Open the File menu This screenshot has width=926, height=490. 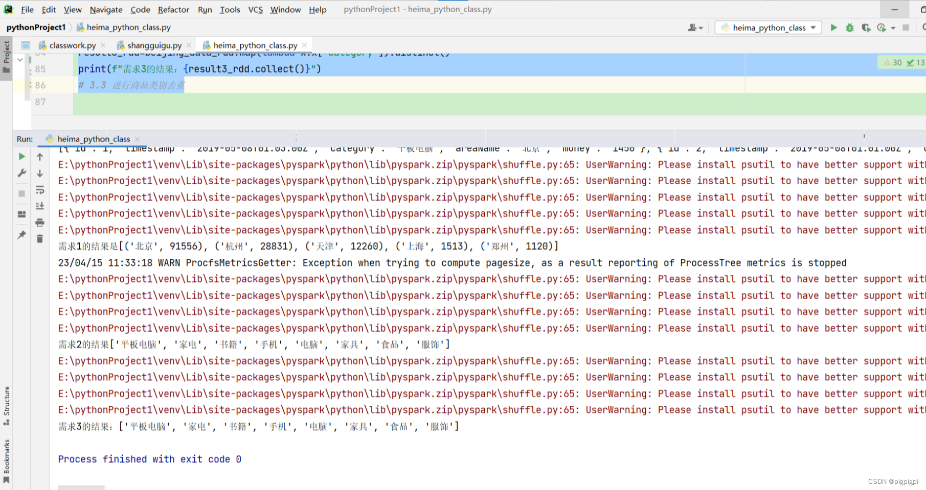(x=27, y=9)
